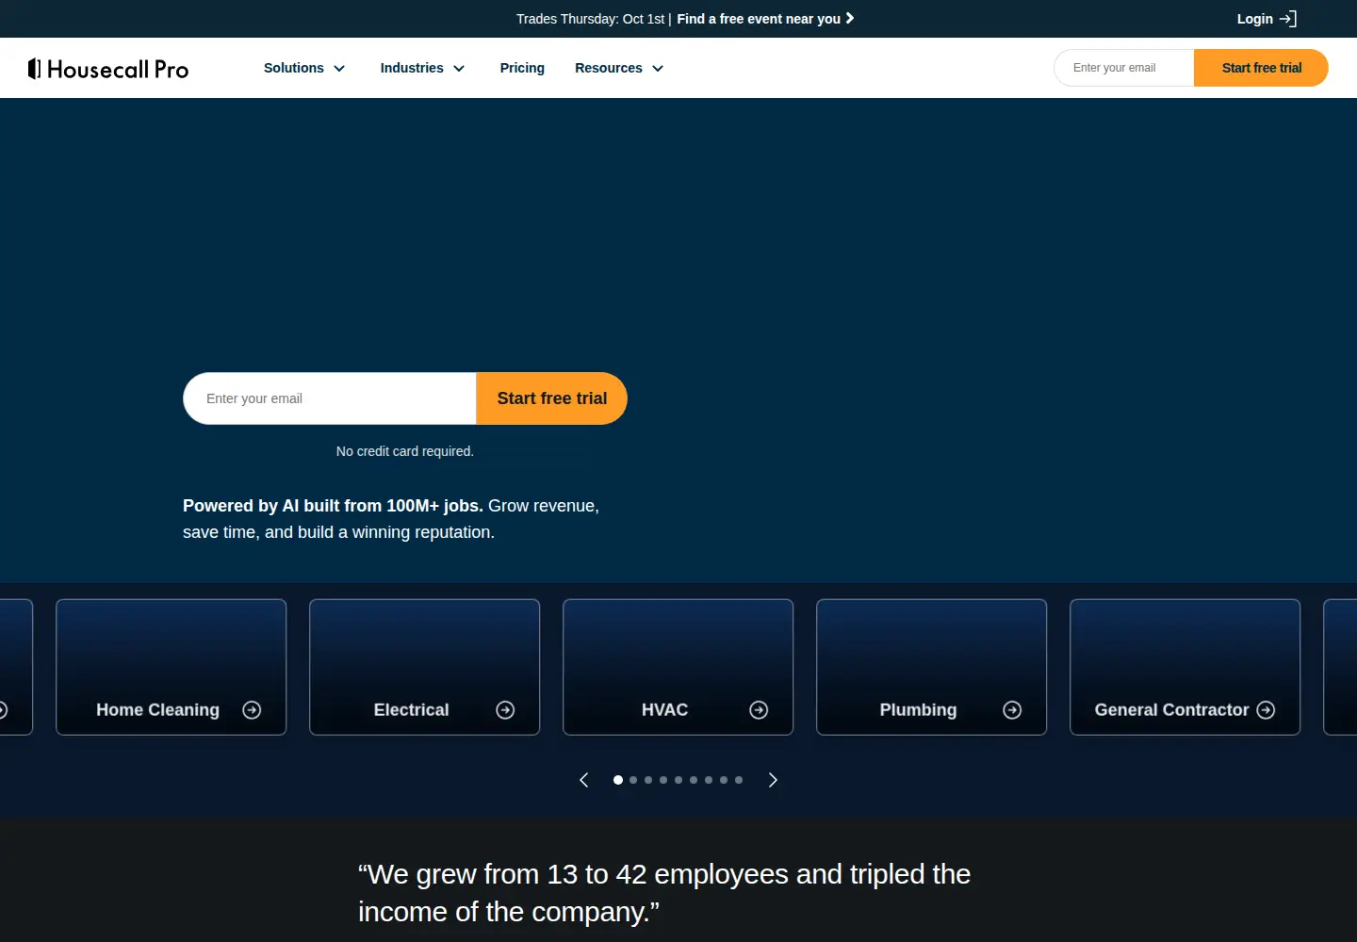Open the Industries menu label

coord(412,68)
